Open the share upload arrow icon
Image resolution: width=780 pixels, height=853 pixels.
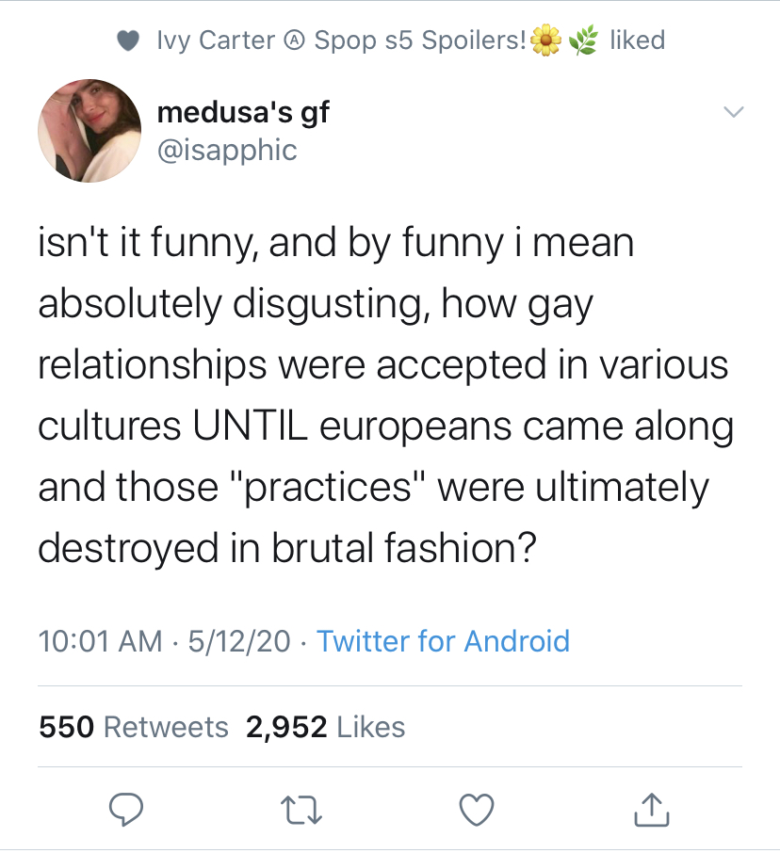coord(652,810)
